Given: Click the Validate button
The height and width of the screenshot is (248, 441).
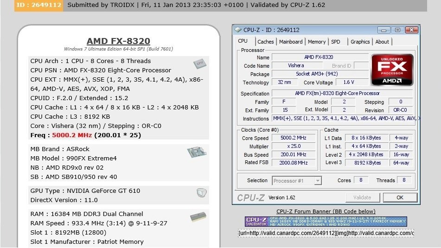Looking at the screenshot, I should [362, 197].
